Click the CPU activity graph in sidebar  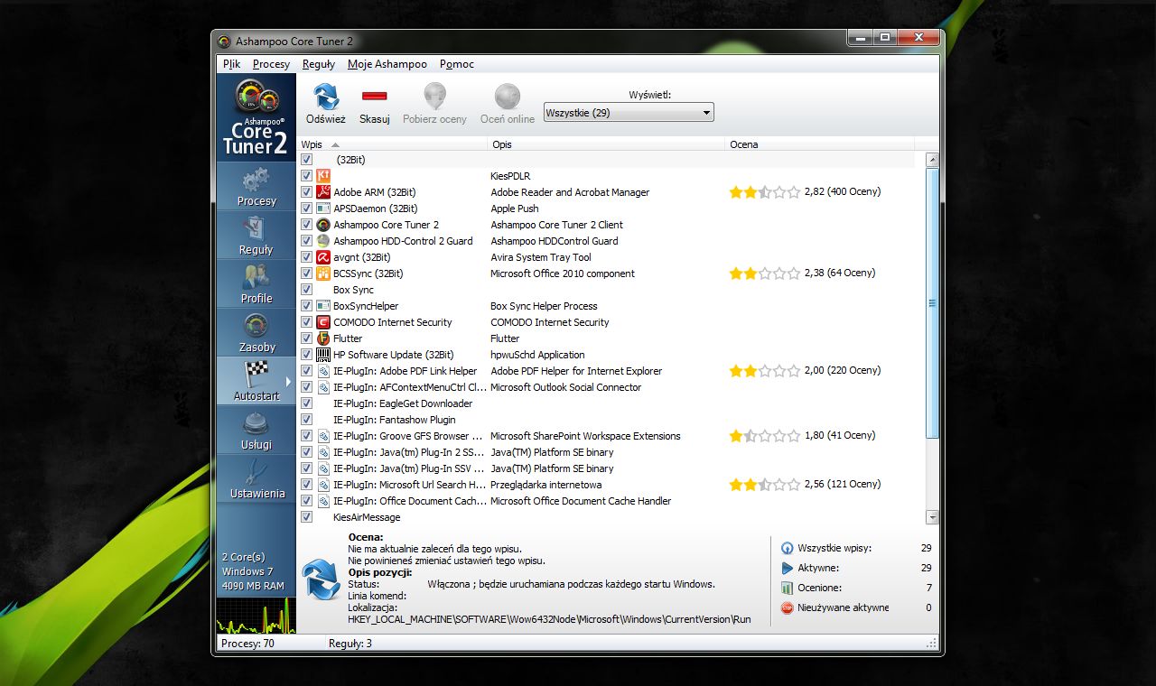256,615
